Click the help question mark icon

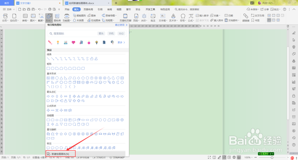(285, 9)
